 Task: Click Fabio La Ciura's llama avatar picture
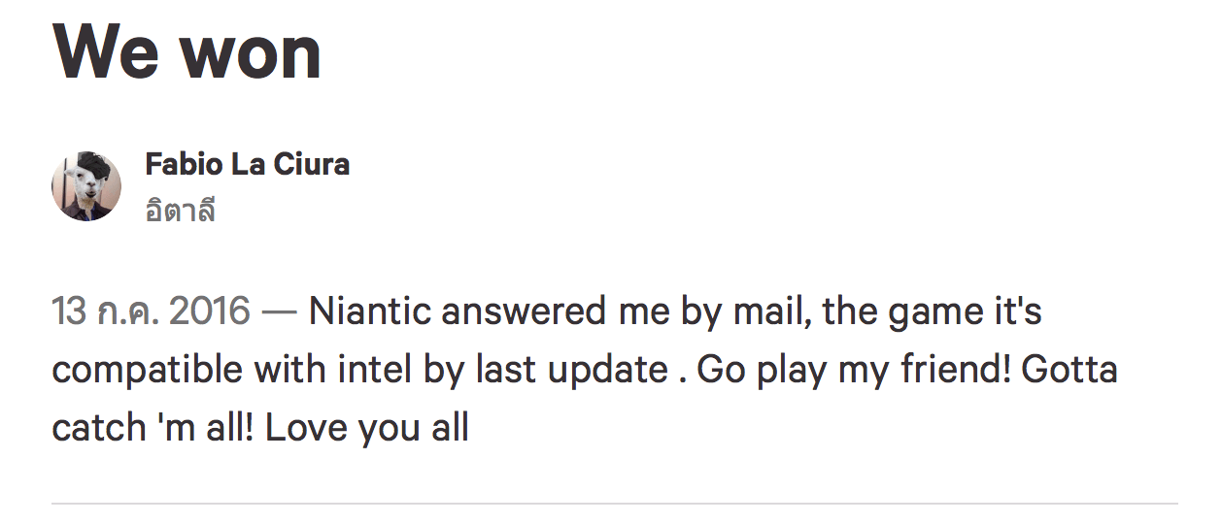86,186
